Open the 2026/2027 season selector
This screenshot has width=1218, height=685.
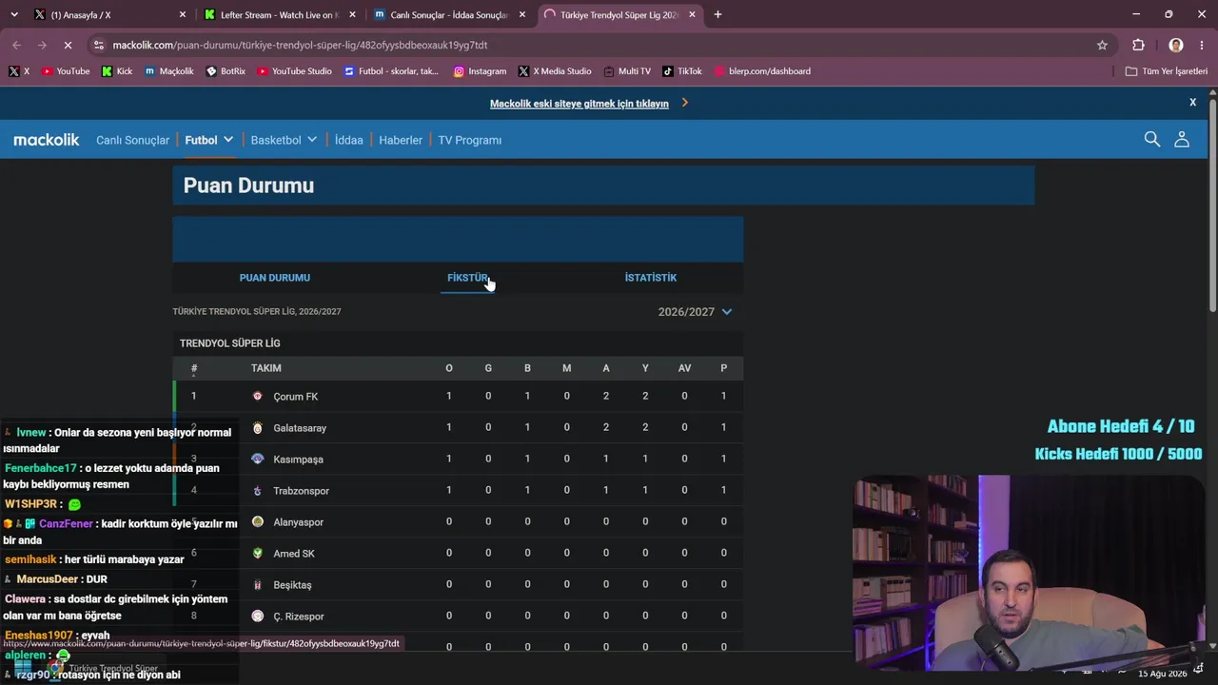click(695, 312)
